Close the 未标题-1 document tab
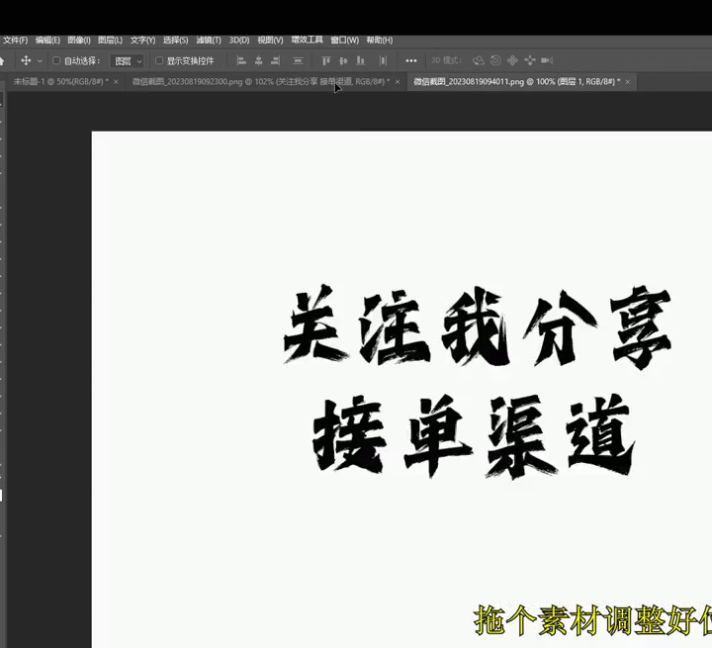The height and width of the screenshot is (648, 712). (116, 82)
